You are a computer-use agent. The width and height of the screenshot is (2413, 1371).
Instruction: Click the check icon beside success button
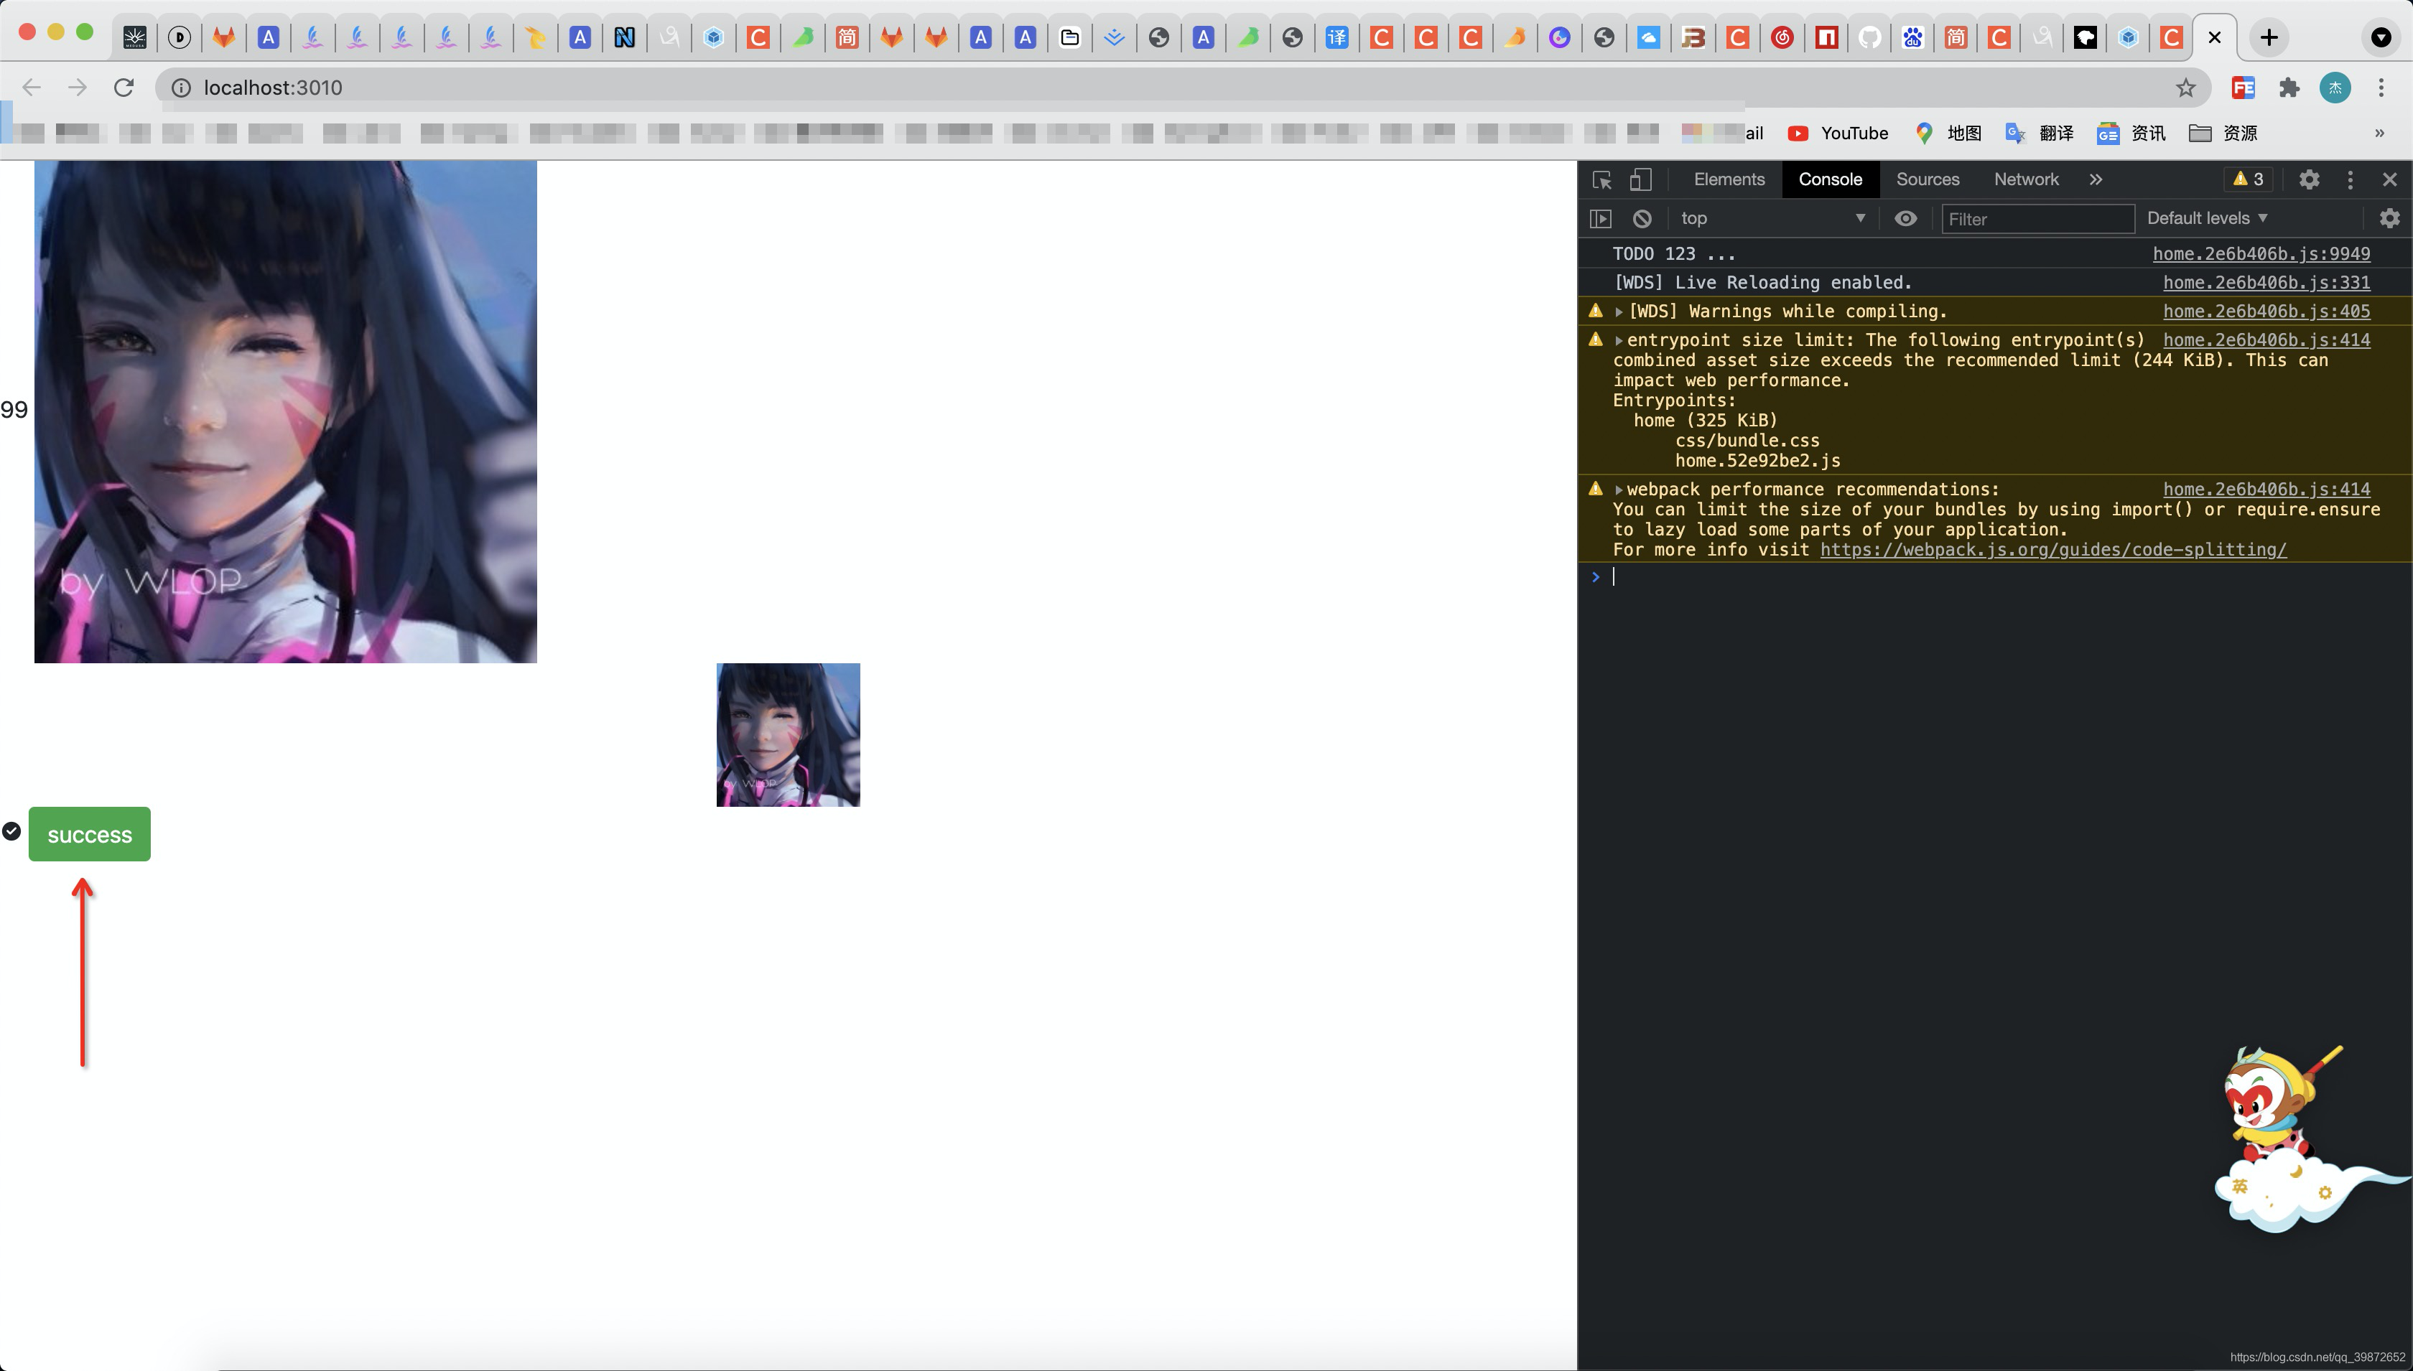pos(11,831)
